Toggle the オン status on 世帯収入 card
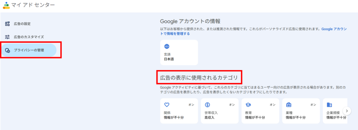 (x=232, y=105)
